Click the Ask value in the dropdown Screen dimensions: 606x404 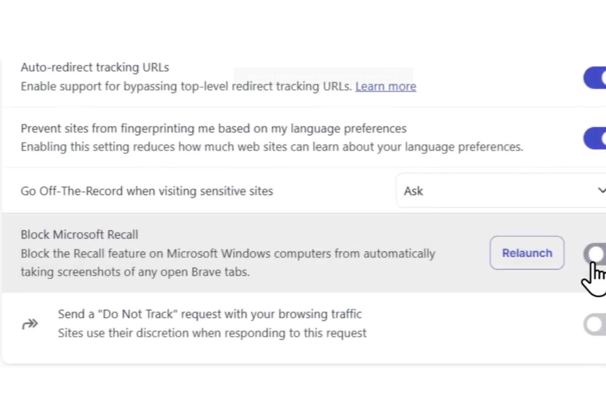414,191
